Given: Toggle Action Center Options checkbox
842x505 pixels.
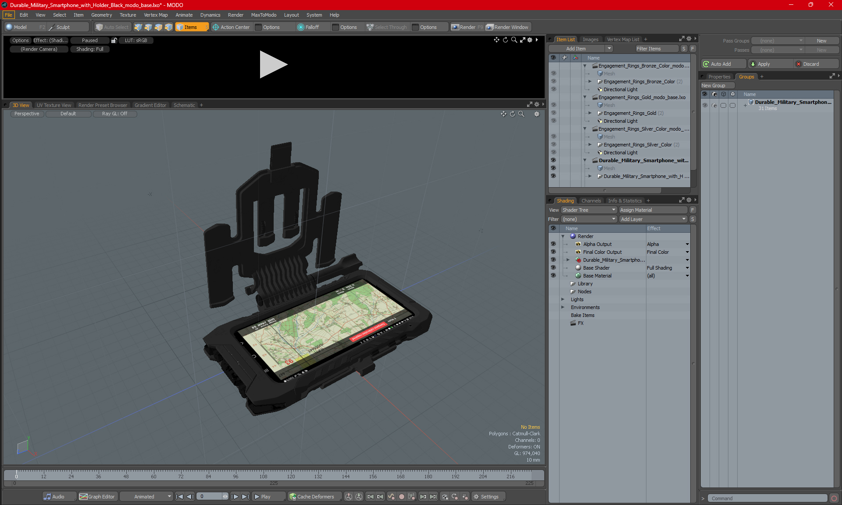Looking at the screenshot, I should click(x=258, y=27).
